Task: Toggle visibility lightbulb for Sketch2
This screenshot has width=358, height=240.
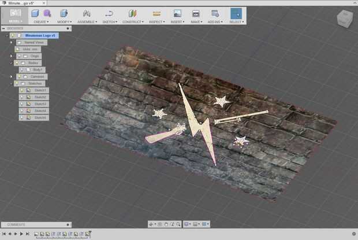Action: pos(22,97)
